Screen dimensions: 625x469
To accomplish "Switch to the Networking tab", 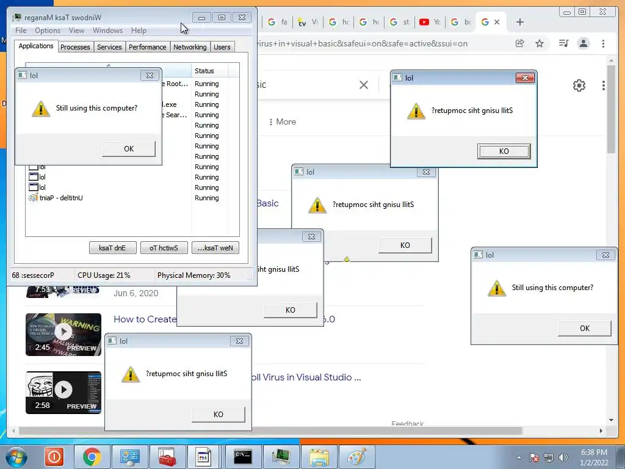I will [x=190, y=47].
